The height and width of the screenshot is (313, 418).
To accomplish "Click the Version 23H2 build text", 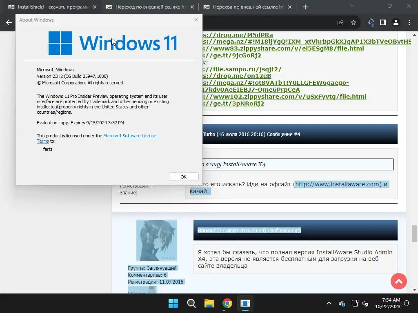I will coord(72,76).
